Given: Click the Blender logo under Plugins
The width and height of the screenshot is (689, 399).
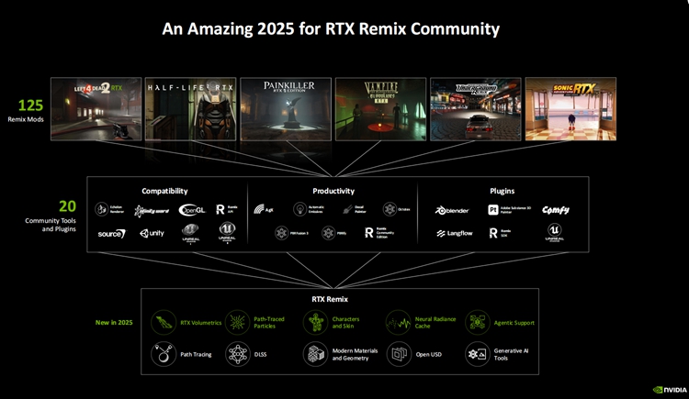Looking at the screenshot, I should coord(453,210).
